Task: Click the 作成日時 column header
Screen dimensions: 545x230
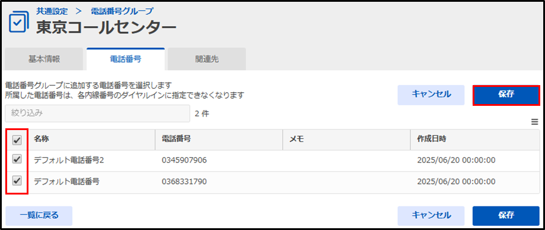Action: coord(475,140)
